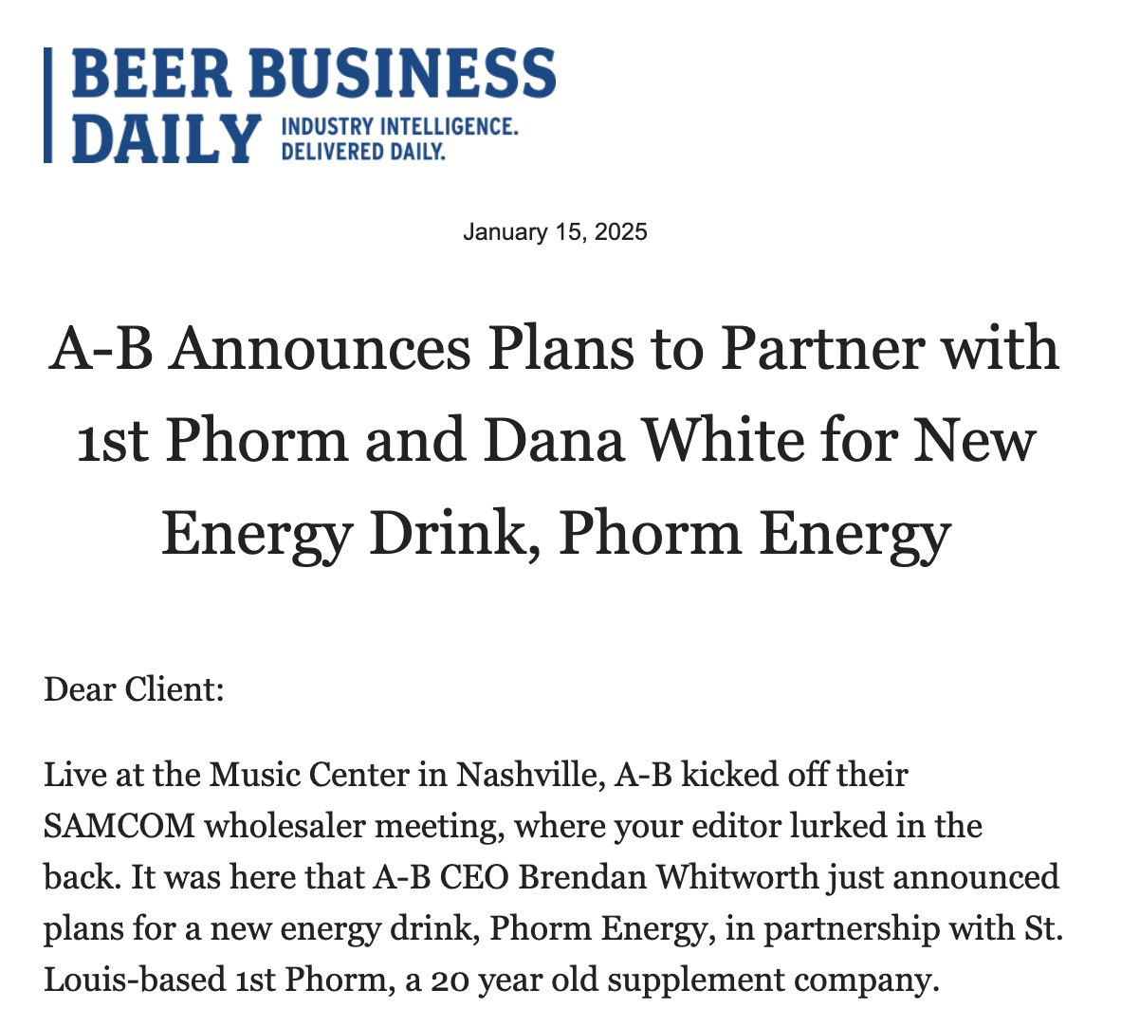Click the name Brendan Whitworth
1121x1026 pixels.
click(669, 876)
